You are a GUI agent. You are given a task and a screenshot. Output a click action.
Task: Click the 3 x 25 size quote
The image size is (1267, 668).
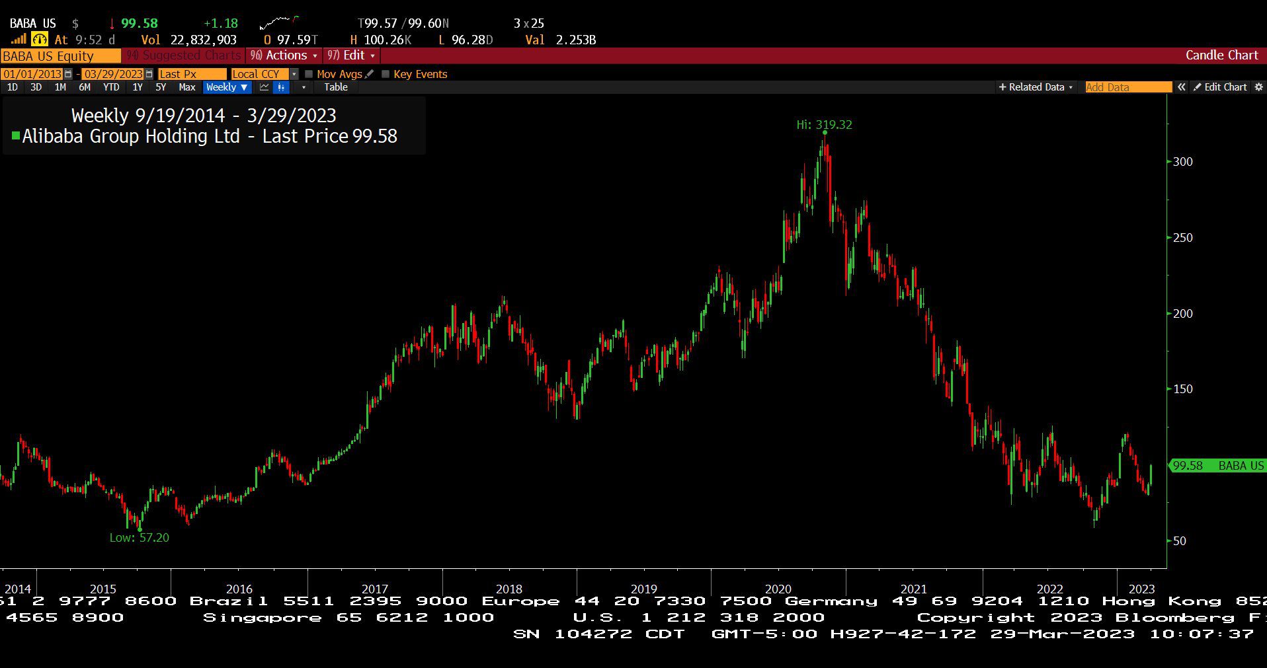(529, 23)
